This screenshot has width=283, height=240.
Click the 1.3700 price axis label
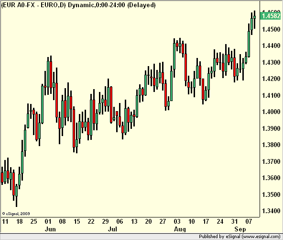[x=271, y=161]
